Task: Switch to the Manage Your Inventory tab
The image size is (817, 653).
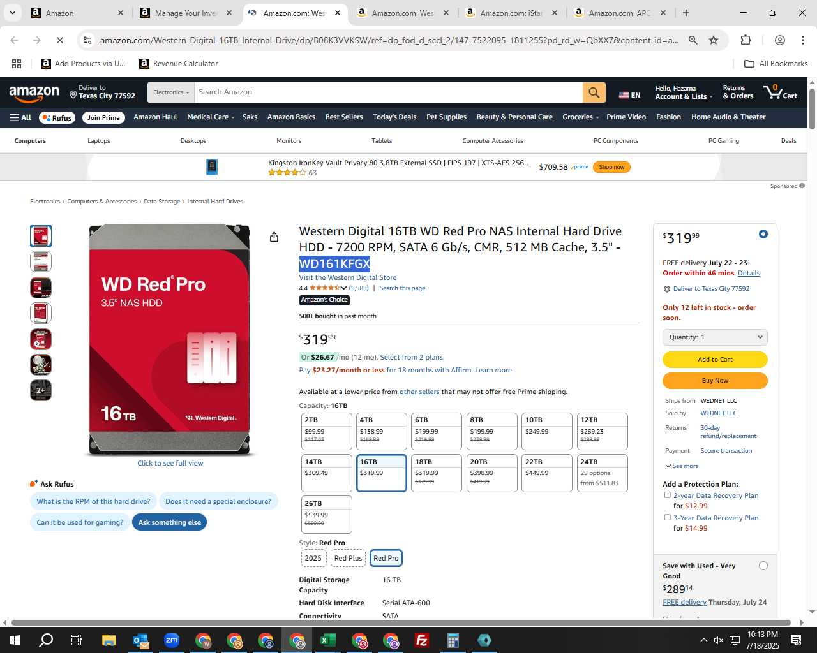Action: [x=186, y=13]
